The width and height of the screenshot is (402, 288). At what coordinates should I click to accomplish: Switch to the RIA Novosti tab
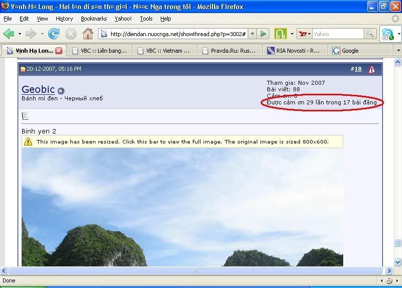pos(294,51)
